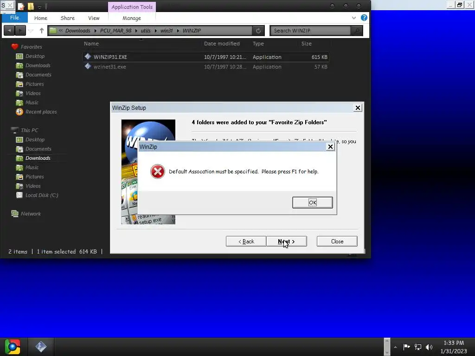Click the Search WINZIP field
Viewport: 475px width, 356px height.
[x=310, y=31]
